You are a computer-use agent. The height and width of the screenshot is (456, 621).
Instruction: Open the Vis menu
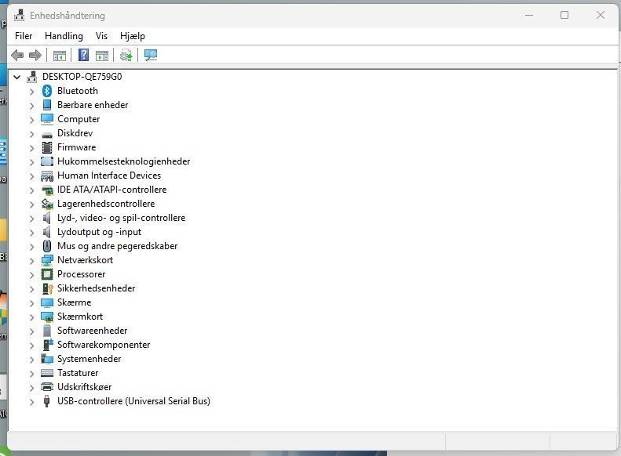coord(101,36)
